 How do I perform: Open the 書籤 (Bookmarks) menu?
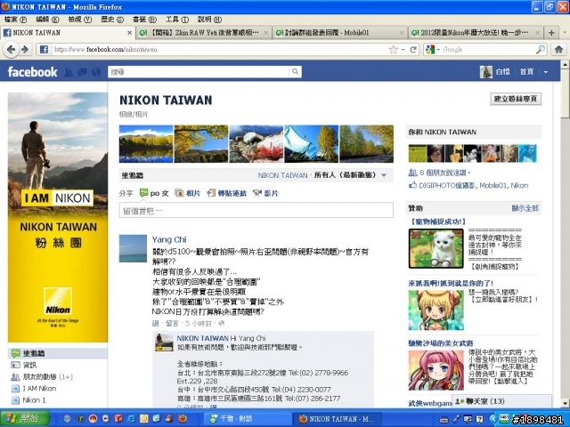[144, 20]
